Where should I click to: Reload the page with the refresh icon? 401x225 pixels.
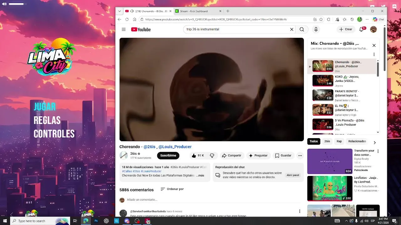[127, 19]
